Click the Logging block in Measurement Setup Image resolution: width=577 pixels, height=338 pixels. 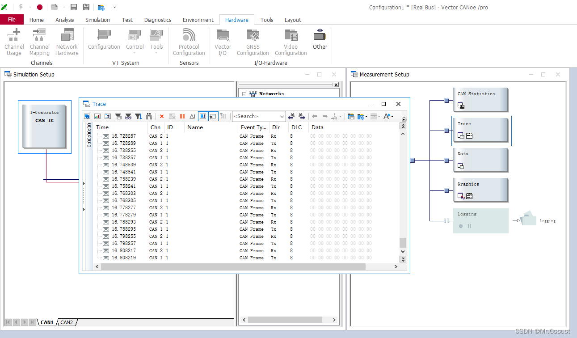click(x=480, y=220)
